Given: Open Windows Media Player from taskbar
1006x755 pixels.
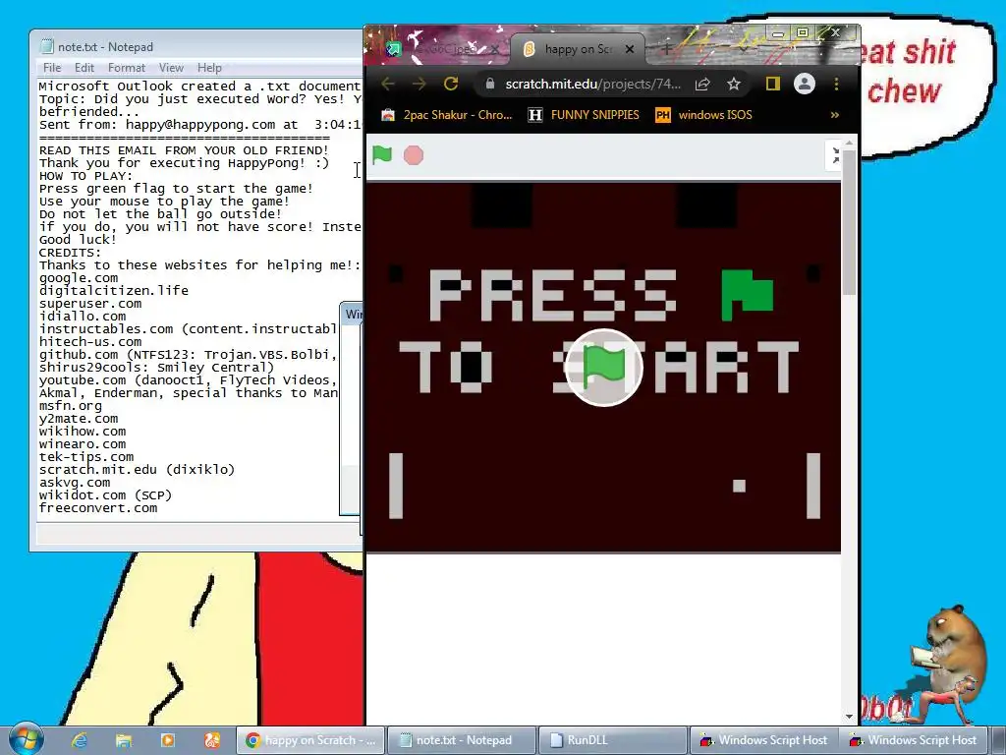Looking at the screenshot, I should 167,740.
